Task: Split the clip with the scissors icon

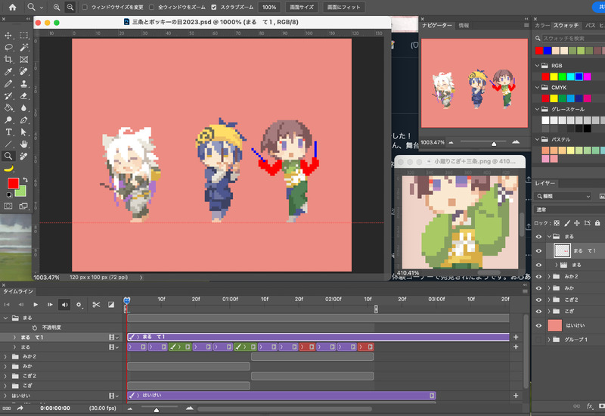Action: [x=96, y=304]
